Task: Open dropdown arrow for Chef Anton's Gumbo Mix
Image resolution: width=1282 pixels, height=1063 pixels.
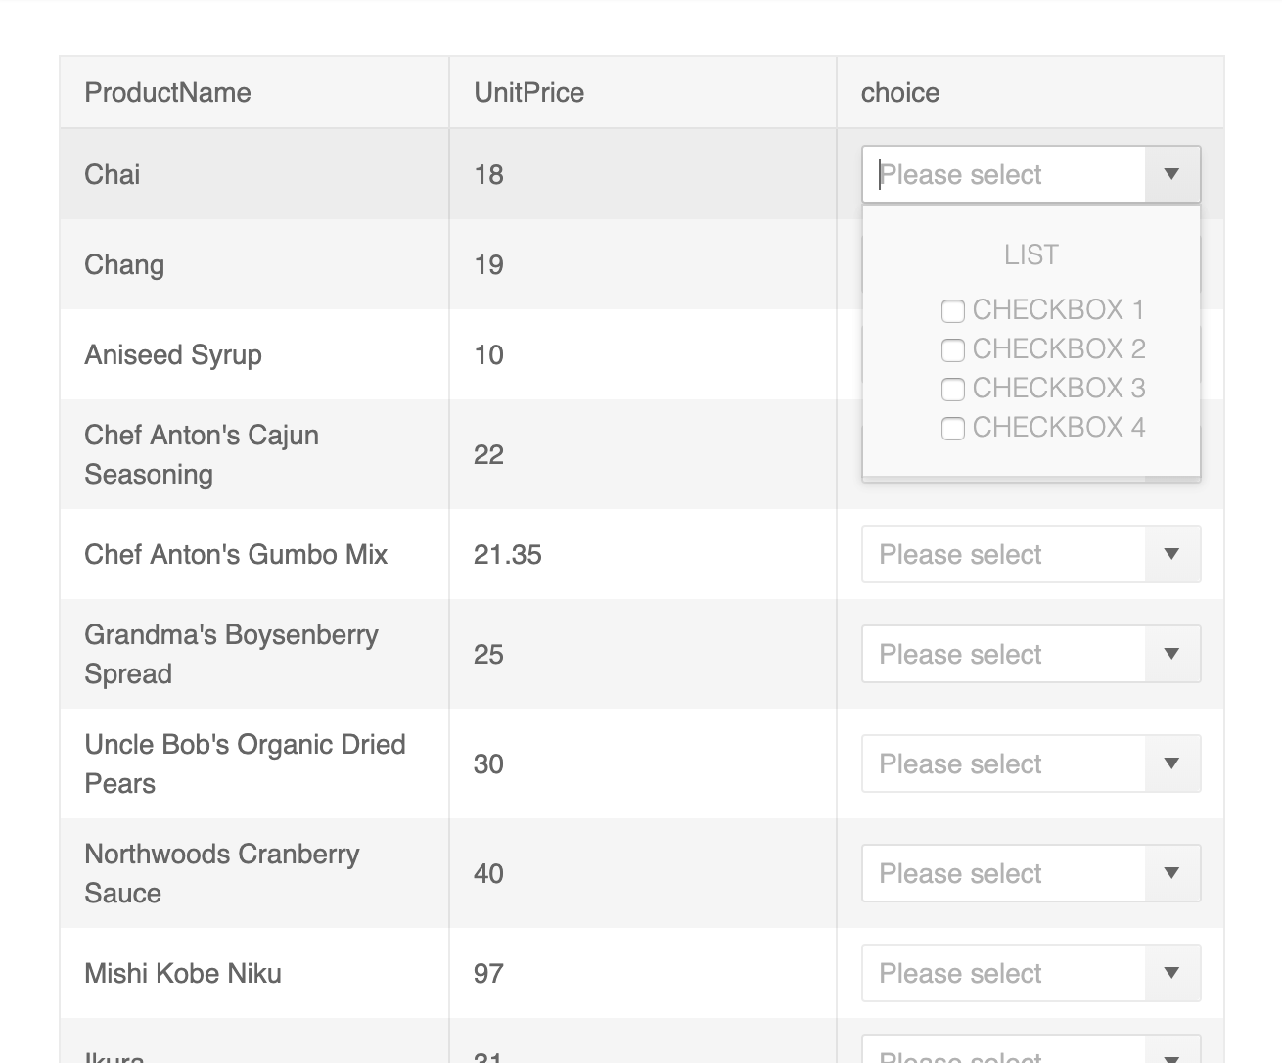Action: [x=1171, y=555]
